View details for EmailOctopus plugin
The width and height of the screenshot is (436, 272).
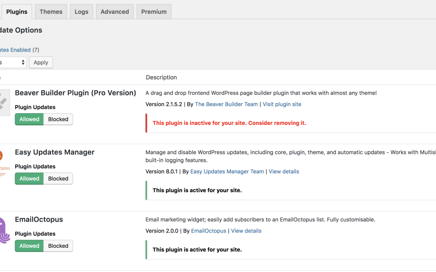246,231
